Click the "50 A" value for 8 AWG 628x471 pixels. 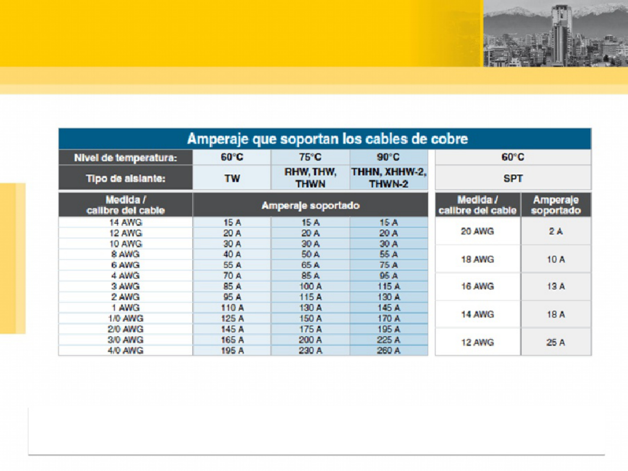(x=310, y=255)
